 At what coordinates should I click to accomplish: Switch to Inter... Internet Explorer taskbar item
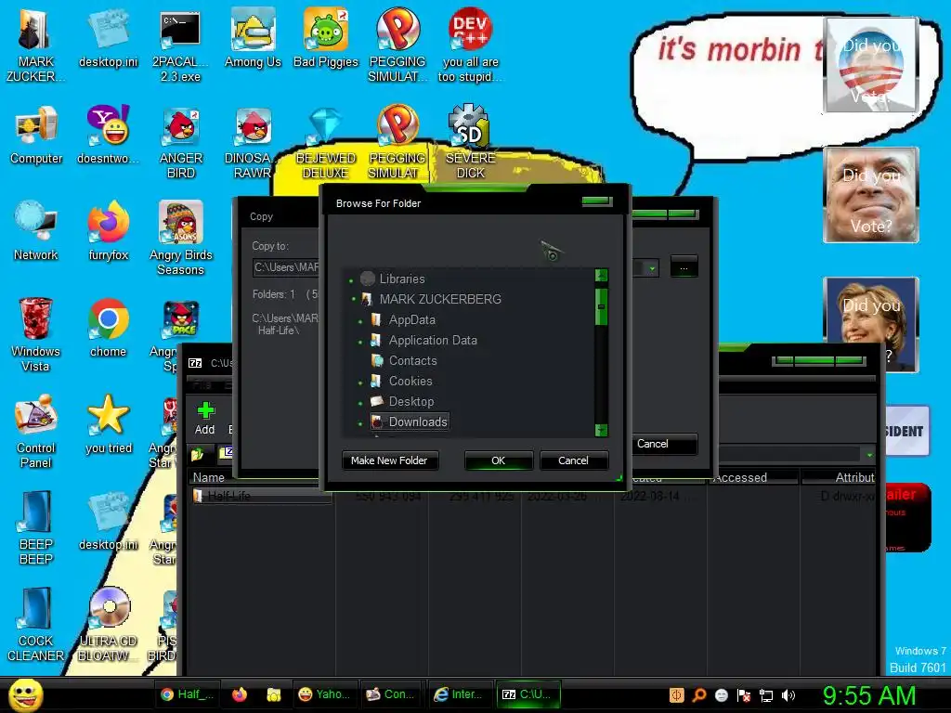[x=459, y=694]
